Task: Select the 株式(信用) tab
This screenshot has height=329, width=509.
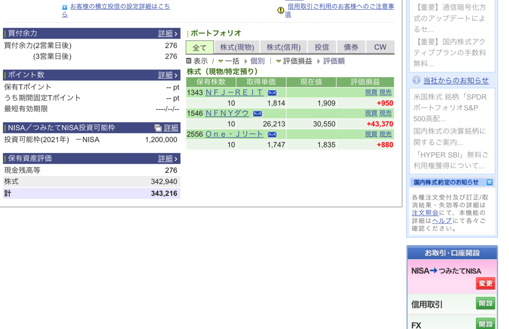Action: point(283,47)
